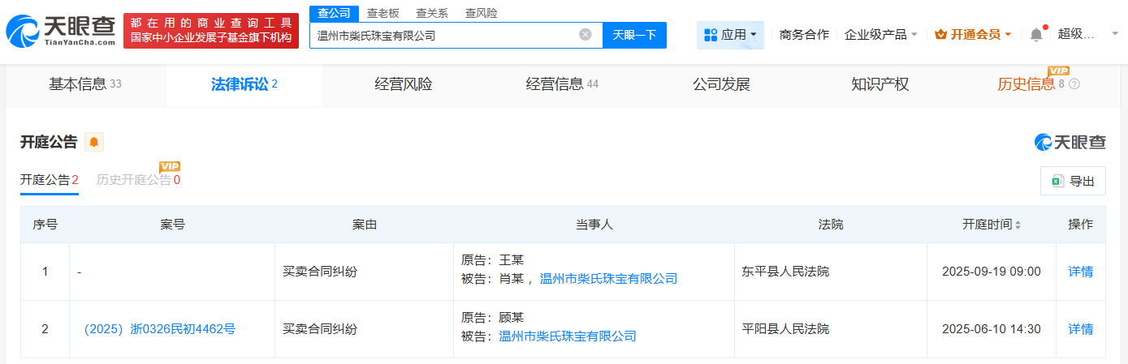This screenshot has width=1128, height=364.
Task: Click date 2025-06-10 14:30 cell
Action: (x=991, y=329)
